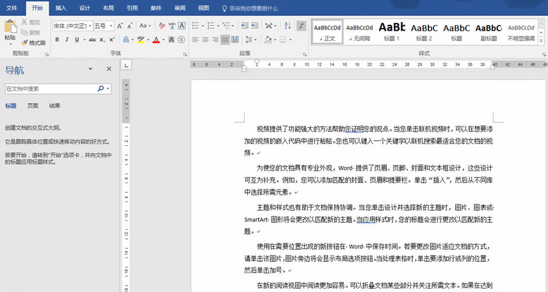
Task: Open the borders dropdown arrow
Action: pyautogui.click(x=290, y=40)
